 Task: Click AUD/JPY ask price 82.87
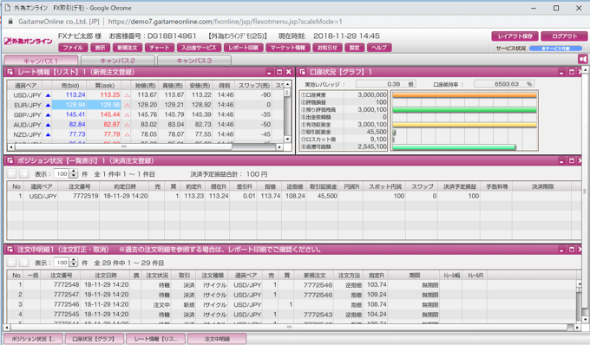[x=112, y=125]
